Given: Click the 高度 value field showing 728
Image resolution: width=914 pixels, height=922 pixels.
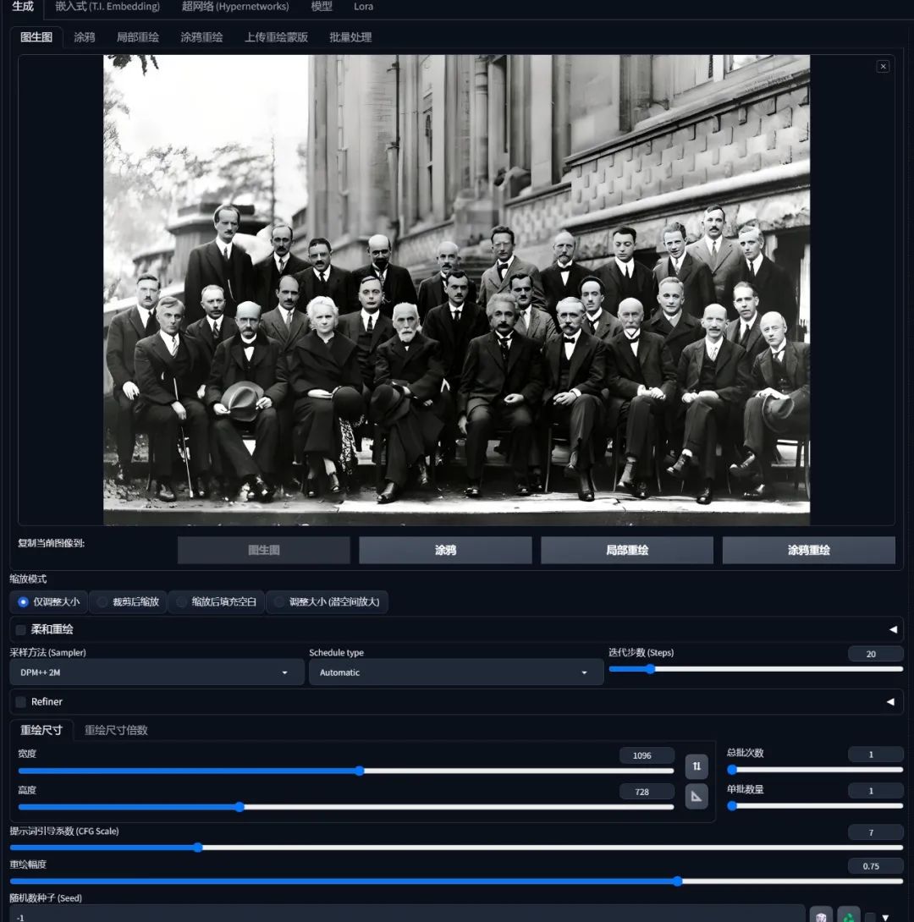Looking at the screenshot, I should click(x=647, y=792).
